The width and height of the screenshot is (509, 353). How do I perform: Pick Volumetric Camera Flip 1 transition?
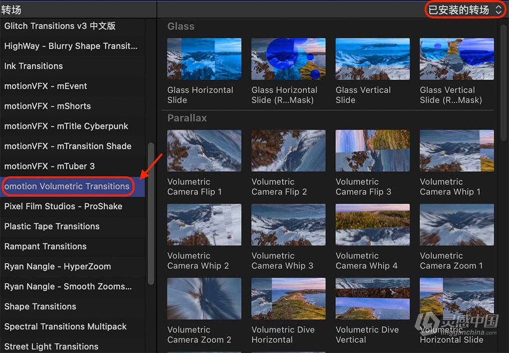204,150
